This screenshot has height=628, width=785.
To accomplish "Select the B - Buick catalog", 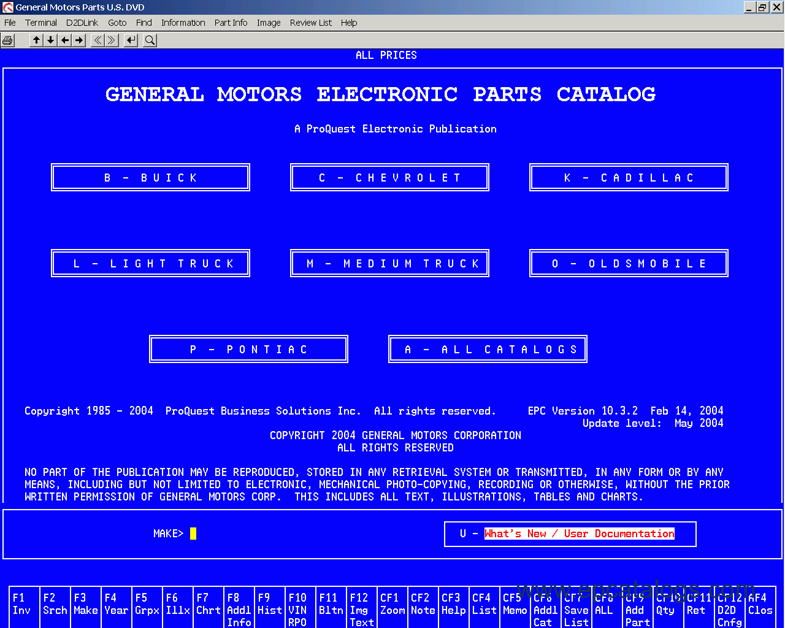I will coord(150,177).
